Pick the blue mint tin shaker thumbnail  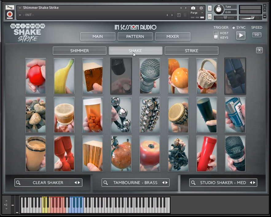point(235,115)
